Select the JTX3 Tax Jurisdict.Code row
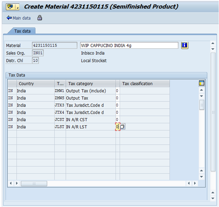 click(11, 105)
